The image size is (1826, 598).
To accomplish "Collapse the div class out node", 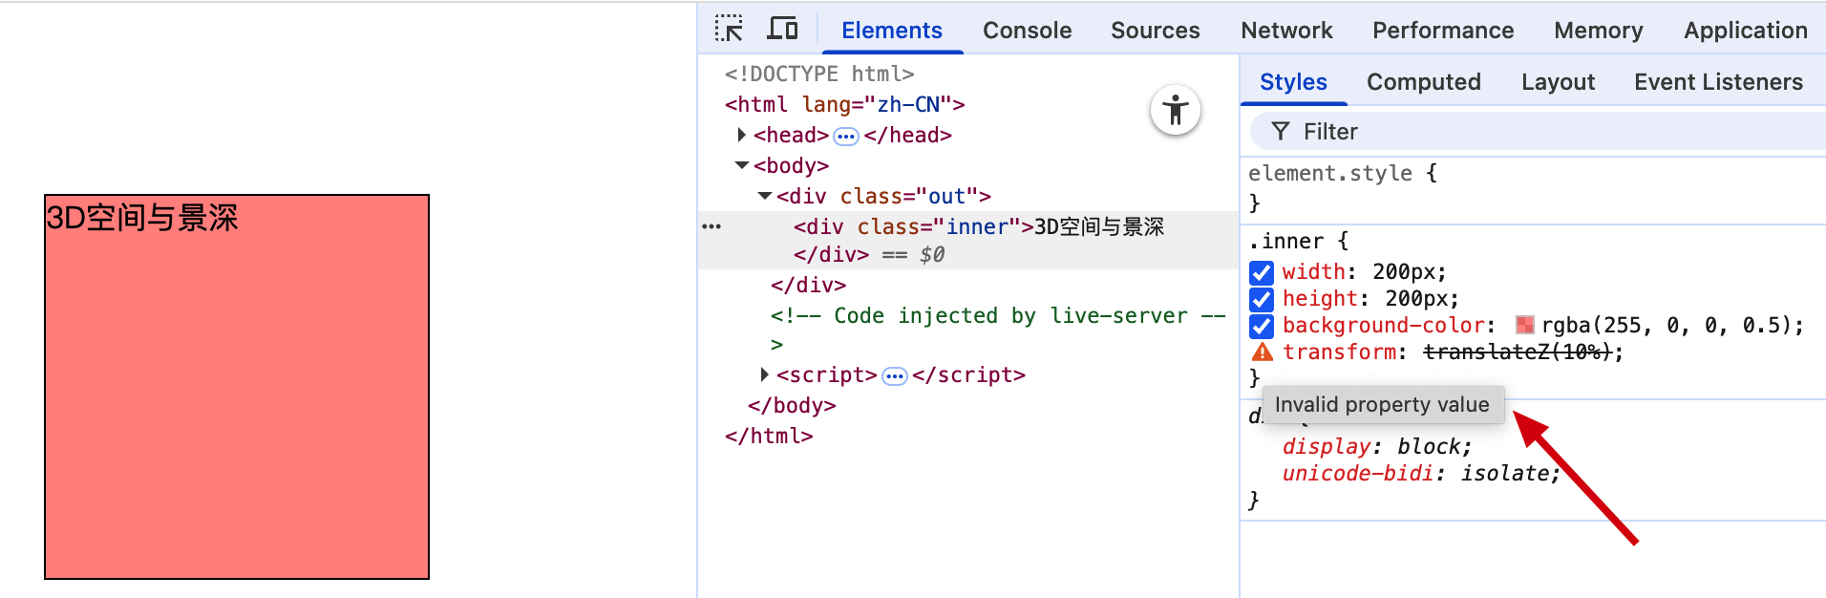I will [765, 196].
